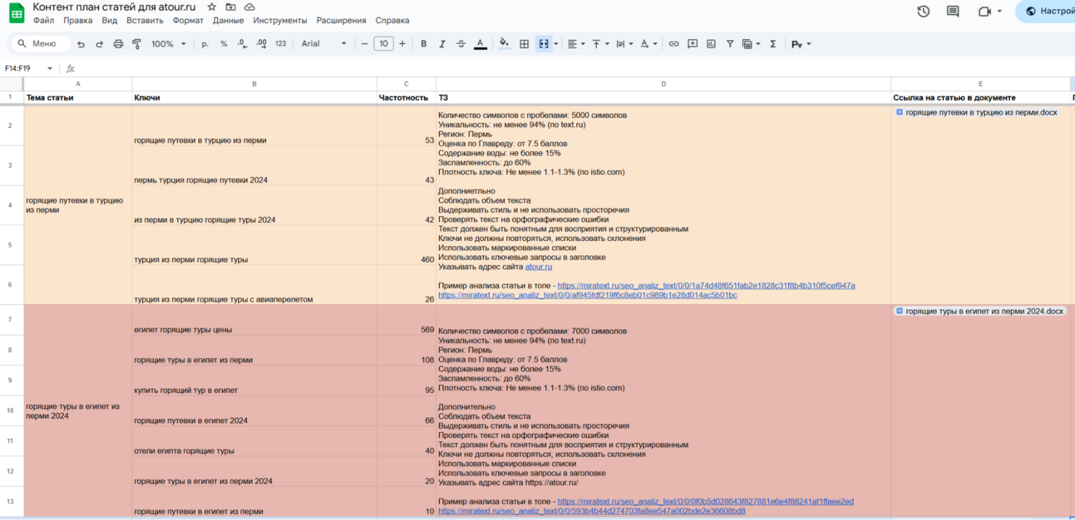The image size is (1075, 520).
Task: Print the spreadsheet
Action: tap(118, 44)
